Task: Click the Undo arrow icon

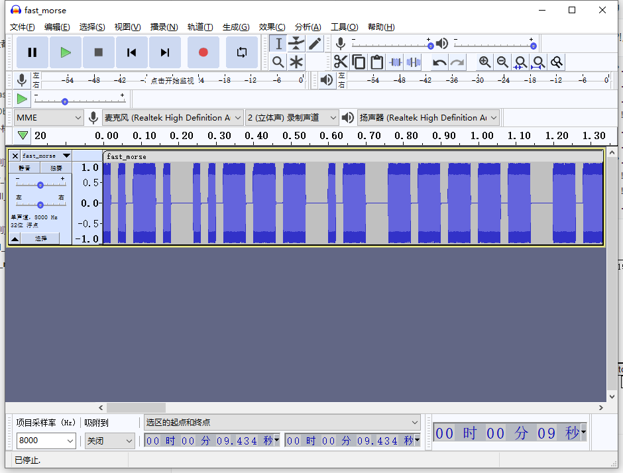Action: 439,62
